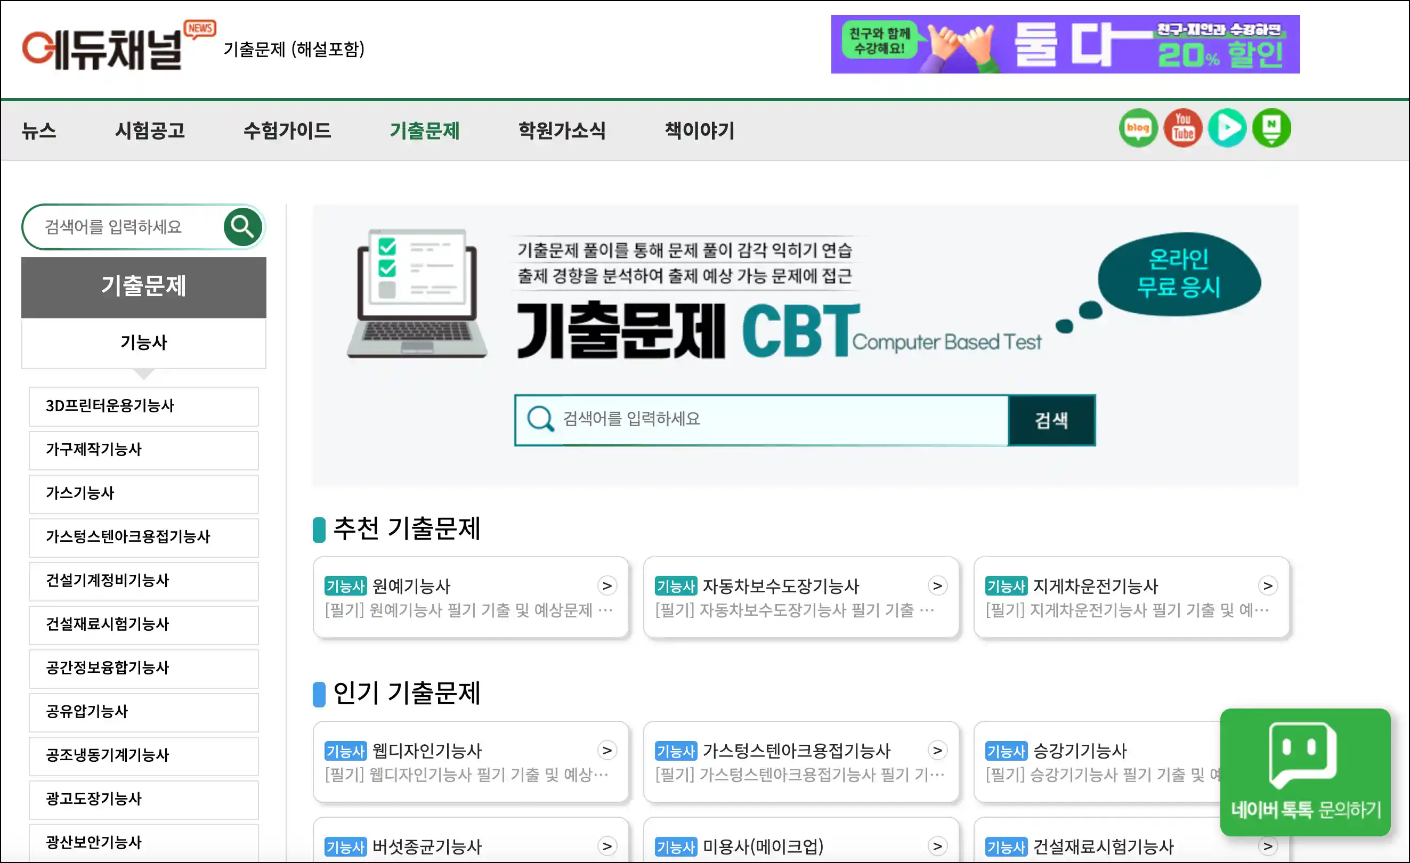Go to 수험가이드 menu

[287, 131]
